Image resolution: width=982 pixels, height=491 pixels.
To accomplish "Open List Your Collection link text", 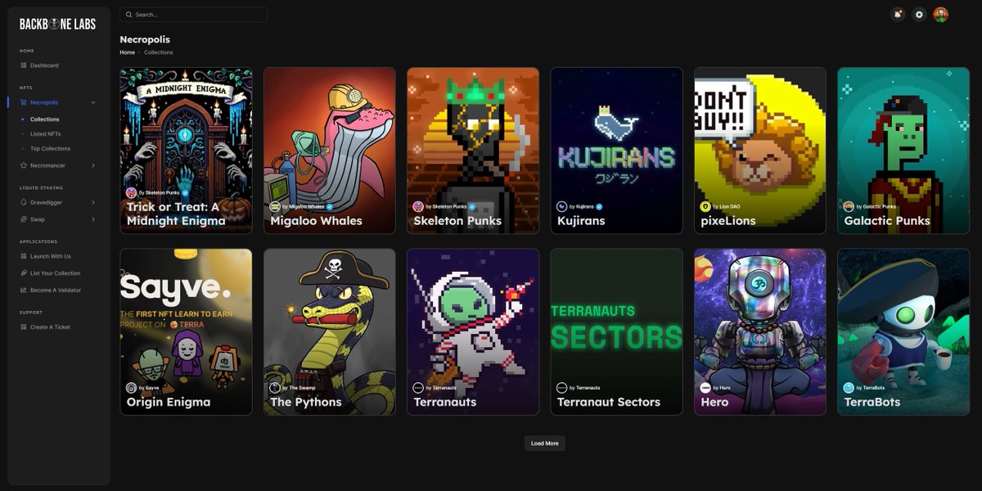I will pos(55,273).
